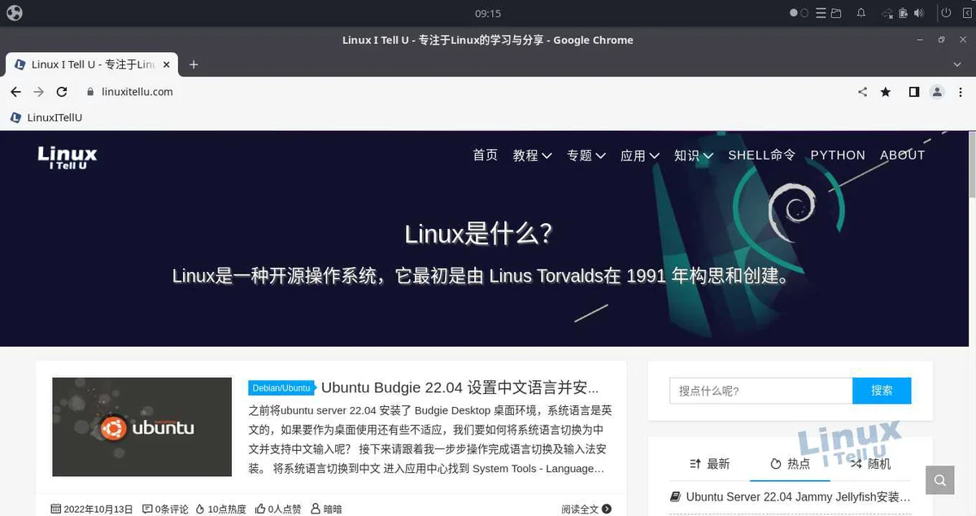Image resolution: width=976 pixels, height=516 pixels.
Task: Show notifications via the bell icon
Action: pos(861,13)
